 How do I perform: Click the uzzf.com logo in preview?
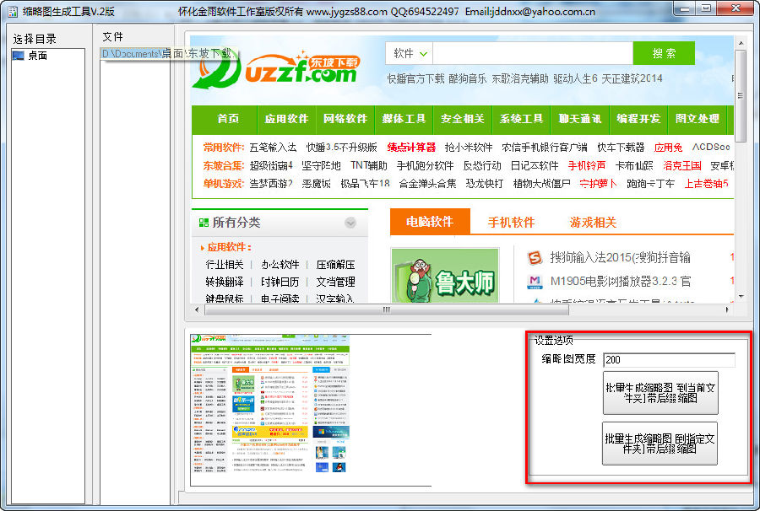point(276,71)
